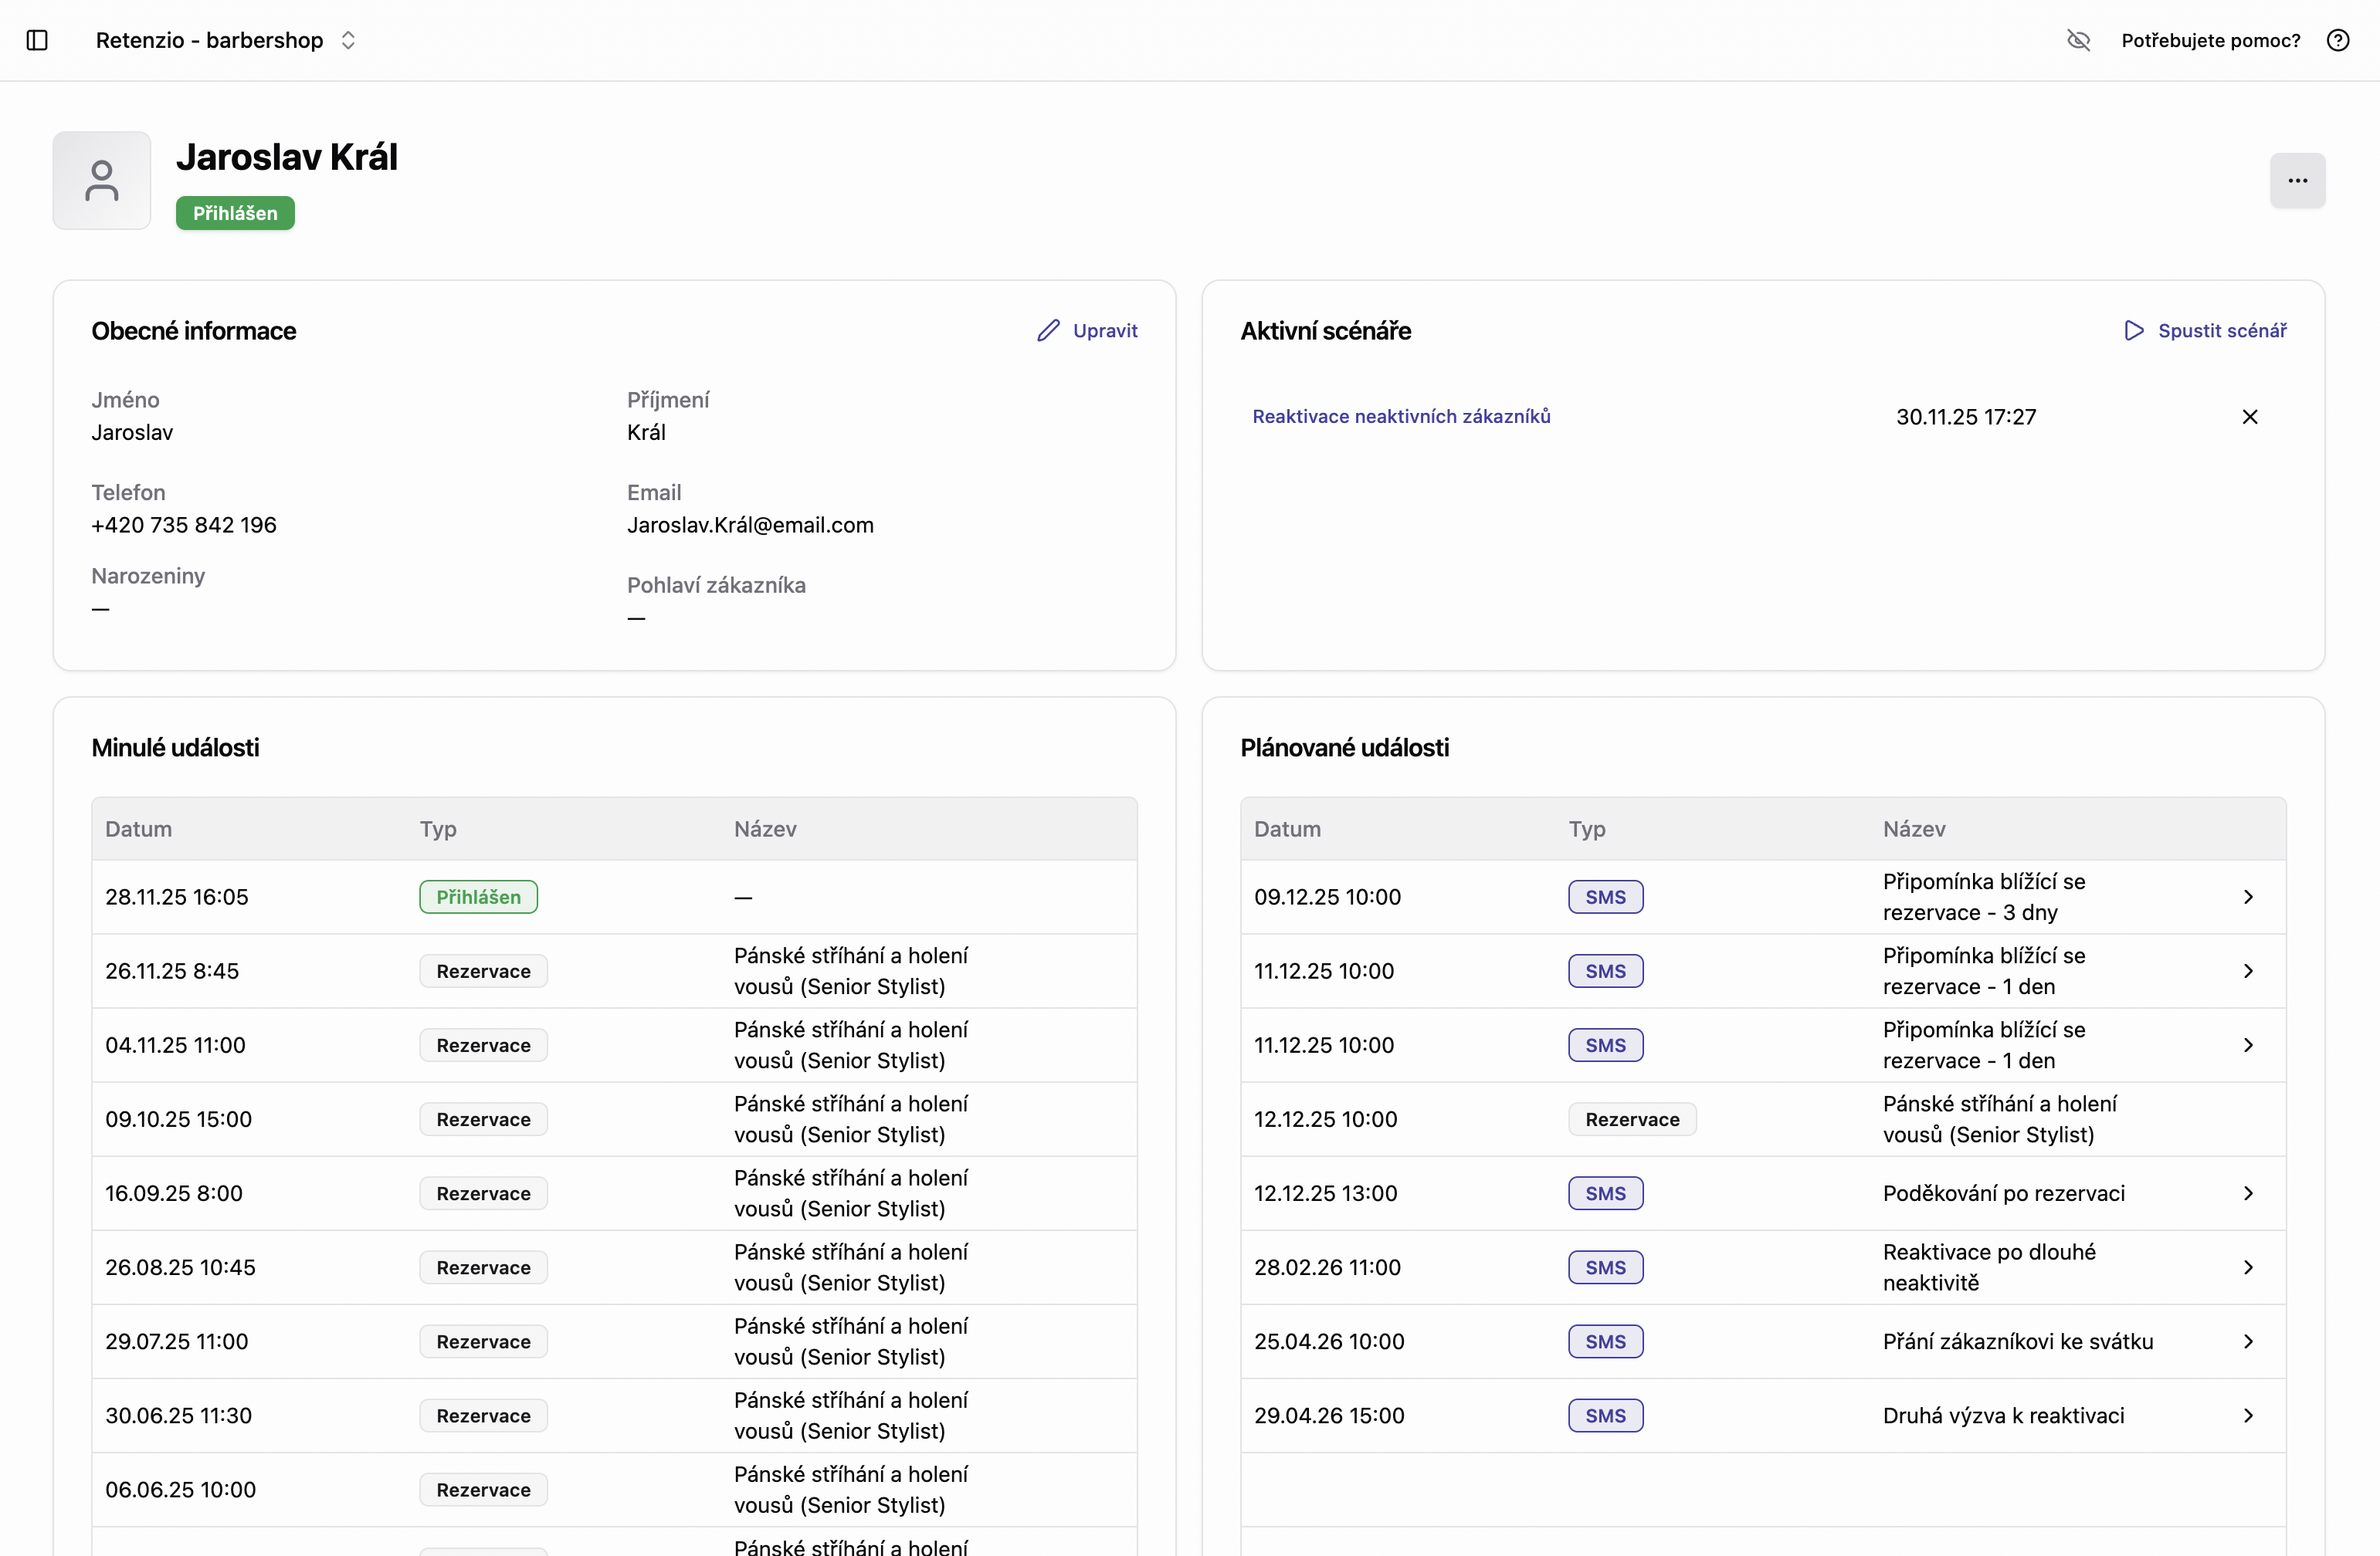Remove Reaktivace scenario with X icon
Viewport: 2380px width, 1556px height.
click(x=2250, y=417)
